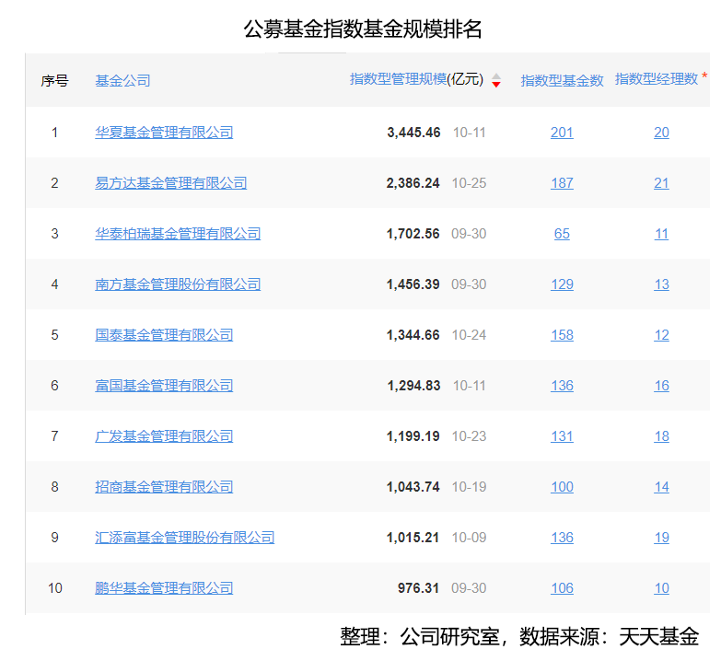The width and height of the screenshot is (721, 661).
Task: Select the scale value 1,344.66
Action: pyautogui.click(x=413, y=334)
